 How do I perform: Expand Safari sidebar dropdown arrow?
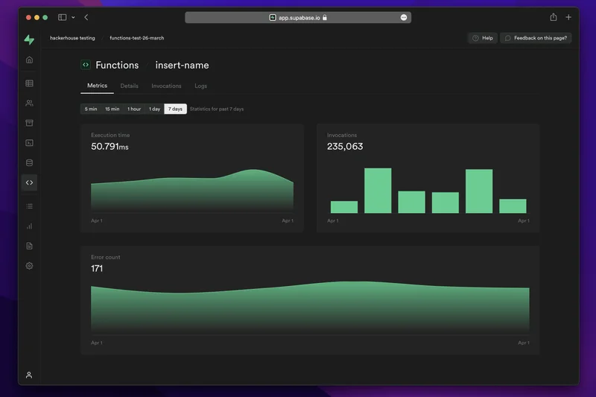(x=73, y=17)
